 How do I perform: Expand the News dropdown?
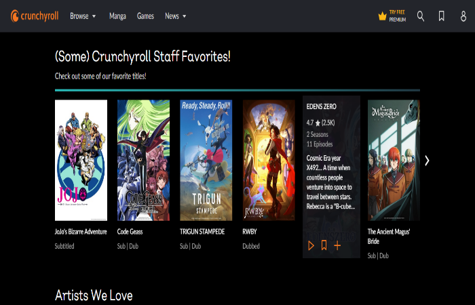tap(175, 16)
